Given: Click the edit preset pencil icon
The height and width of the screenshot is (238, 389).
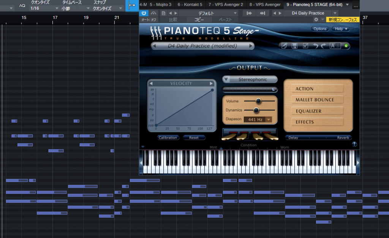Looking at the screenshot, I should pos(284,46).
